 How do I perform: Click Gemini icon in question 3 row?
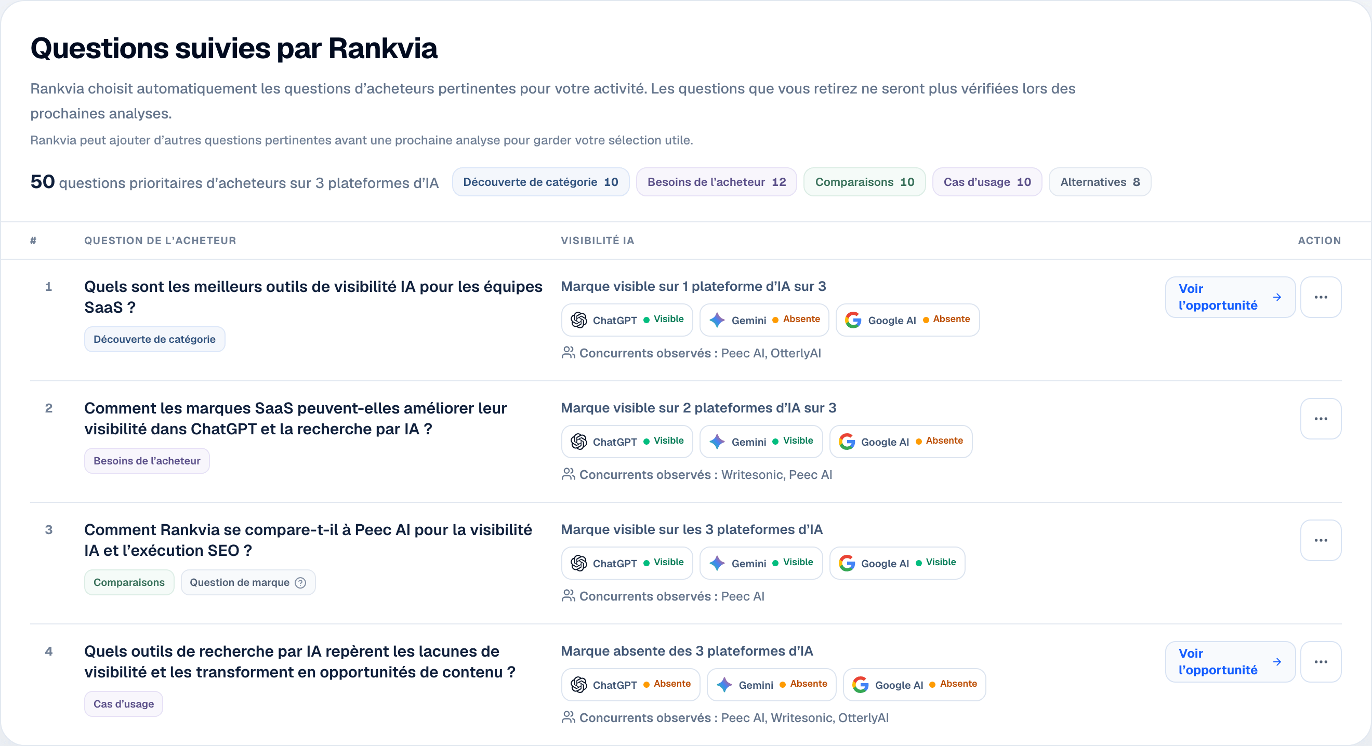(x=717, y=563)
